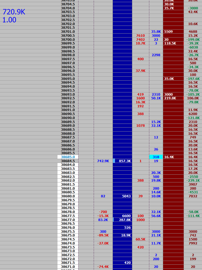Click the green -199.0K value at 38700.0
The height and width of the screenshot is (270, 202).
coord(193,39)
